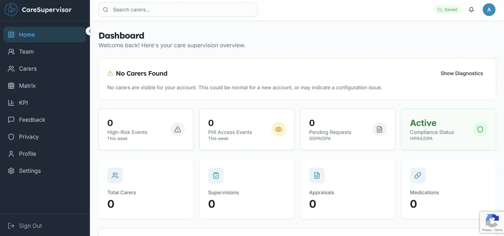Click the GDPR/DPA subtitle text
Viewport: 504px width, 236px height.
(x=320, y=139)
